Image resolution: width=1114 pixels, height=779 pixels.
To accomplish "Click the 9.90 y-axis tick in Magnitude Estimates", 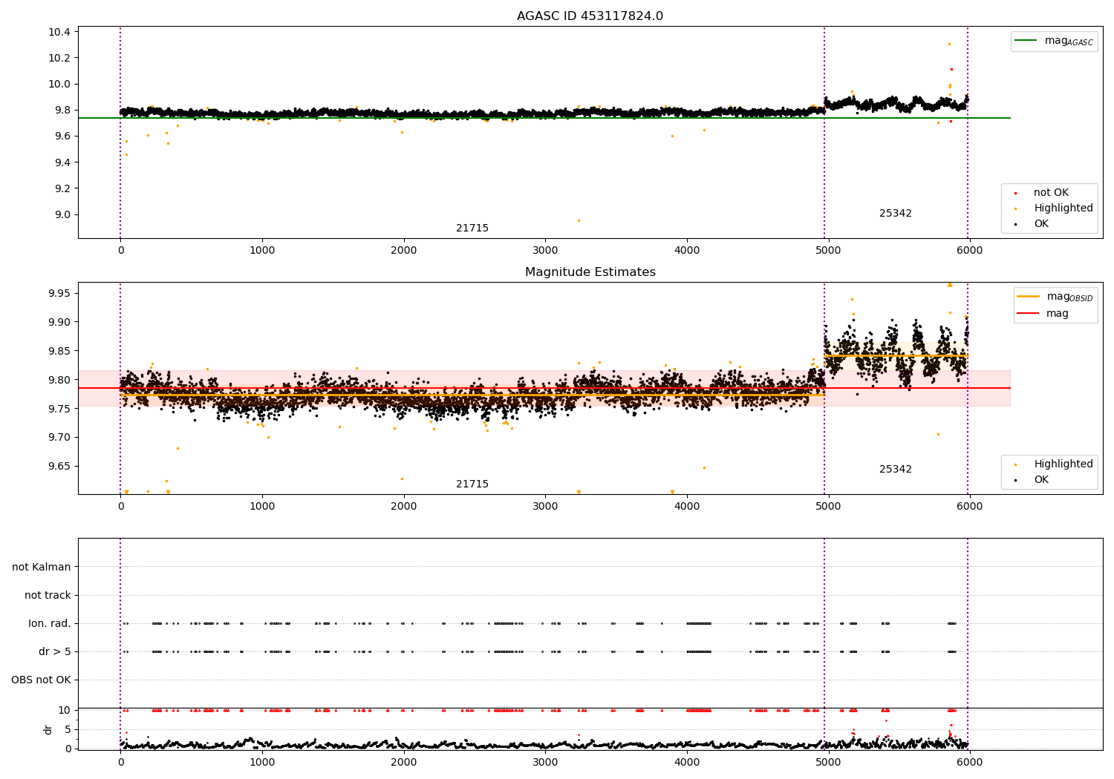I will coord(59,323).
